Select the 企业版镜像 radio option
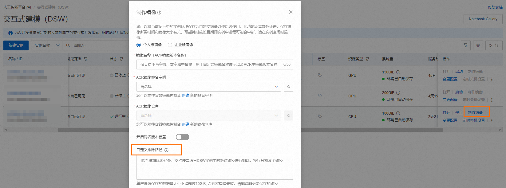 click(170, 45)
